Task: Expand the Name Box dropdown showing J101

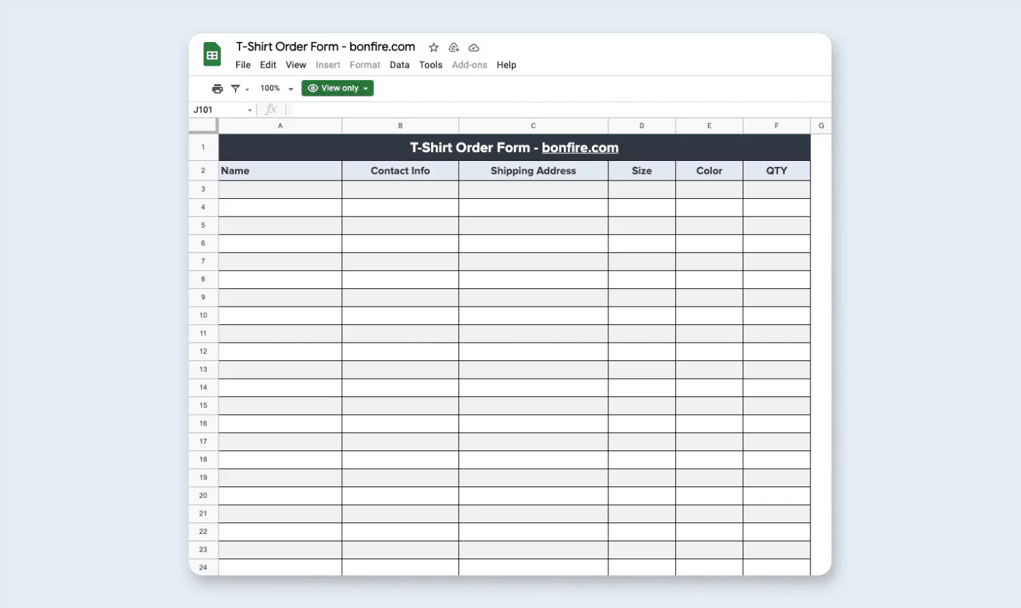Action: coord(250,109)
